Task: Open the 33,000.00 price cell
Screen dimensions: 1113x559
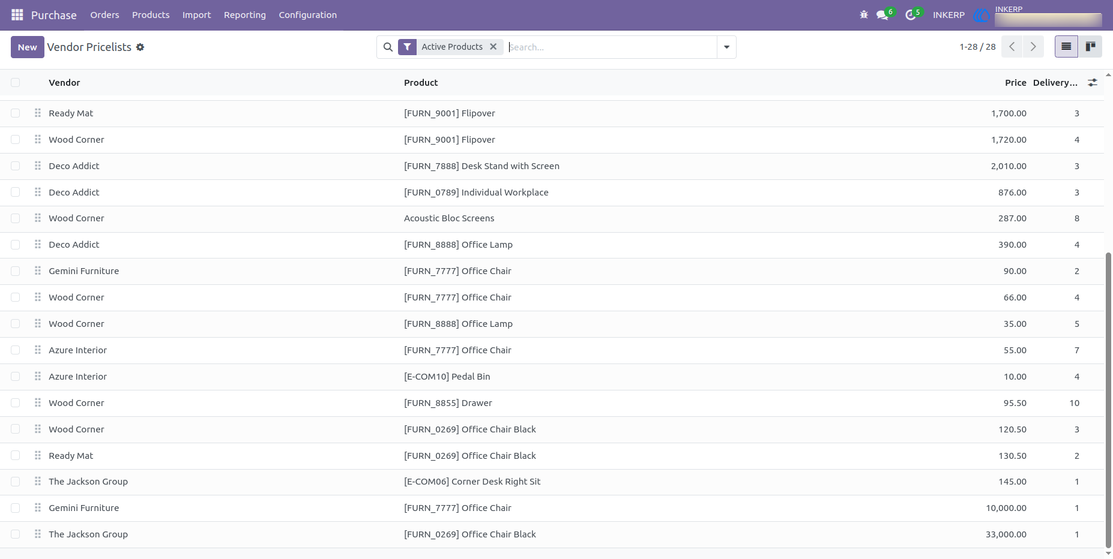Action: 1006,534
